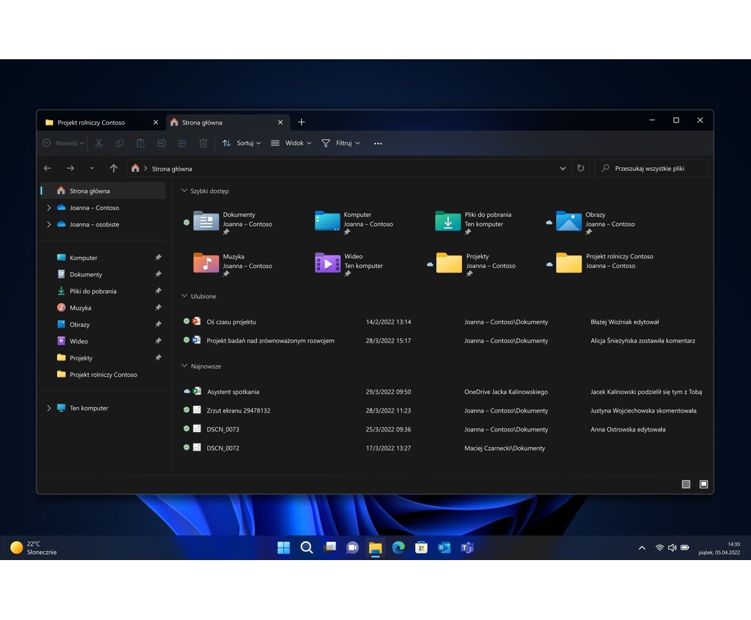Navigate up with the up arrow icon
The width and height of the screenshot is (751, 620).
coord(114,168)
